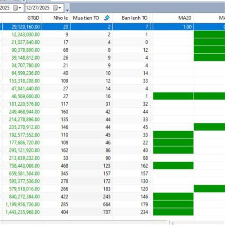225x225 pixels.
Task: Click green MA20 cell in the 1,443,235,968.00 row
Action: (x=173, y=212)
